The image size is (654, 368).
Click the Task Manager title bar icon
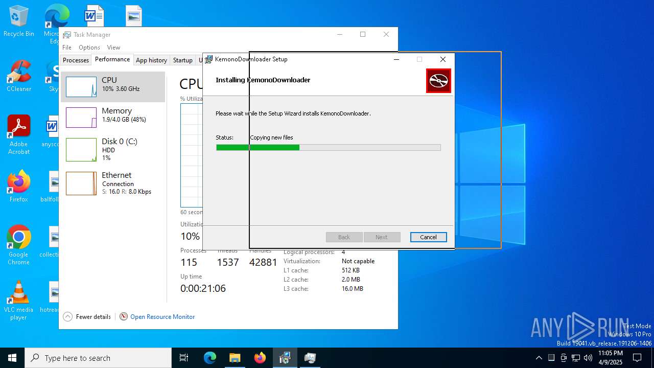[67, 35]
